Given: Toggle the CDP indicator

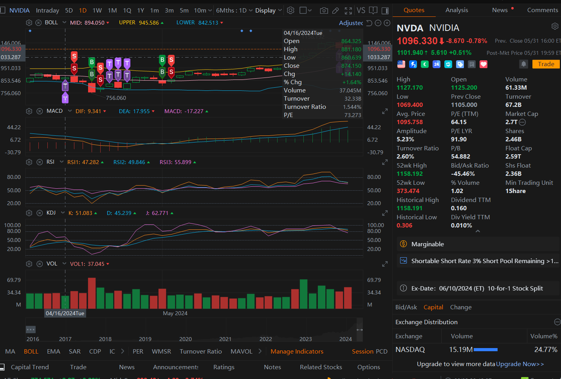Looking at the screenshot, I should click(95, 352).
